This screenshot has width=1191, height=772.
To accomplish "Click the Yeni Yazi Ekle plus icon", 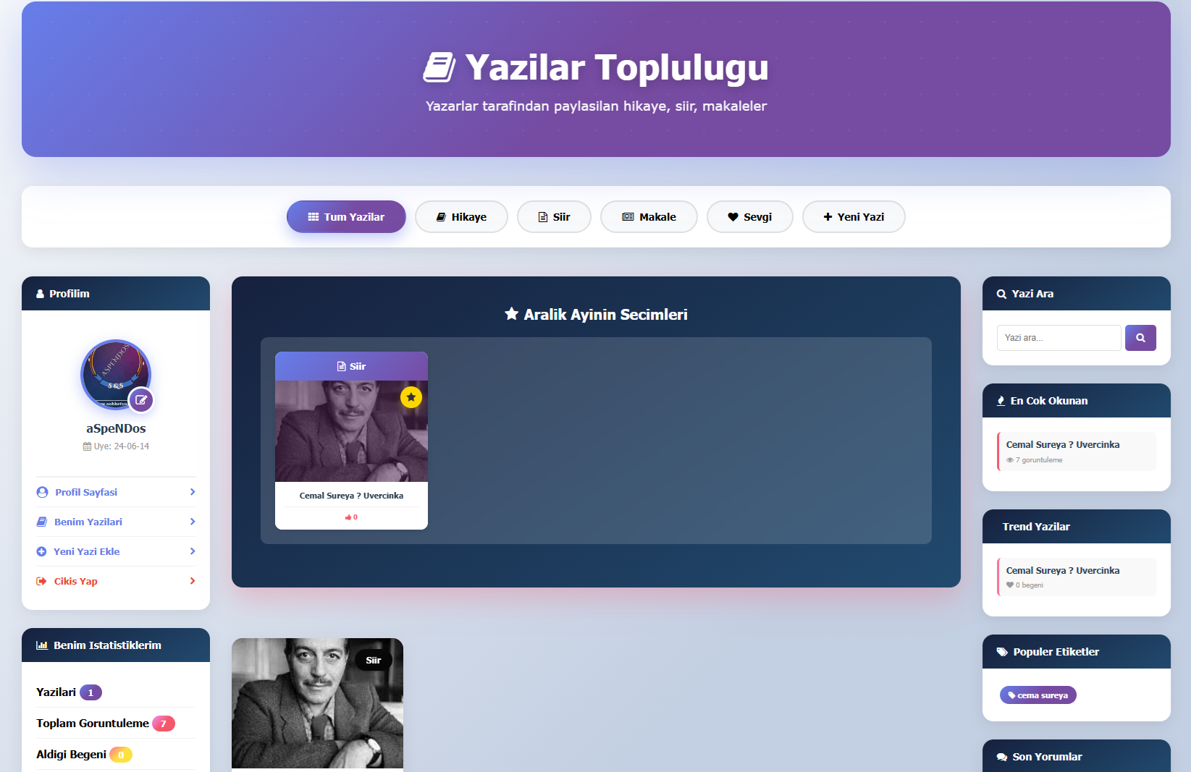I will point(41,551).
